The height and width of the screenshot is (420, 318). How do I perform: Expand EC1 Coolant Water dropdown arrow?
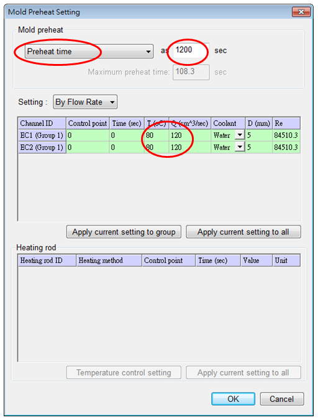pyautogui.click(x=240, y=135)
